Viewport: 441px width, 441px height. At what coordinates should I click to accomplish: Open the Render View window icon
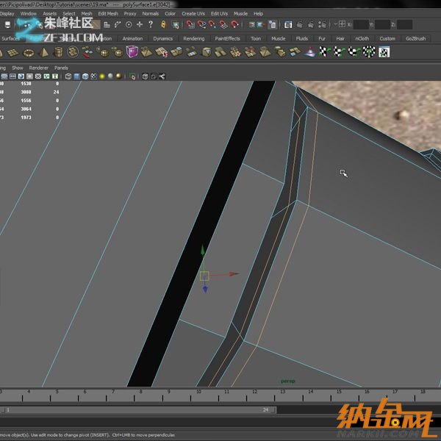coord(288,25)
